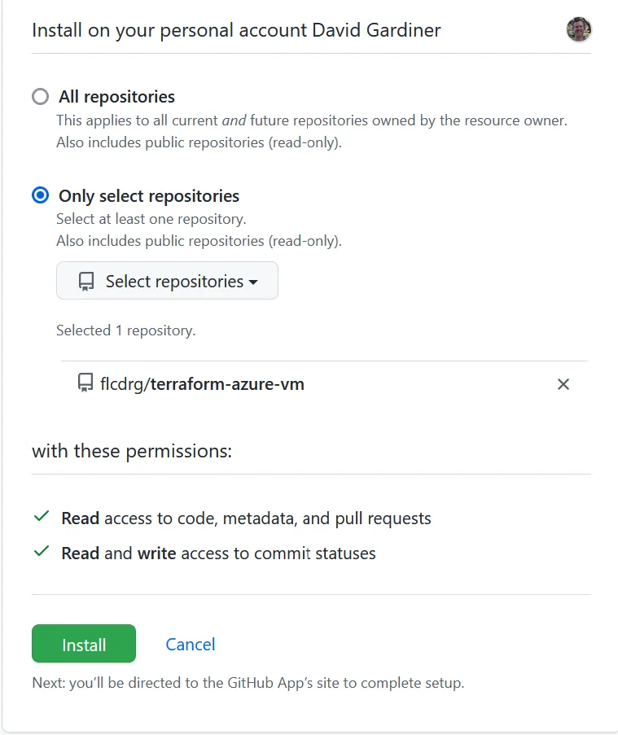
Task: Click 'Read access to code, metadata' permission text
Action: [246, 518]
